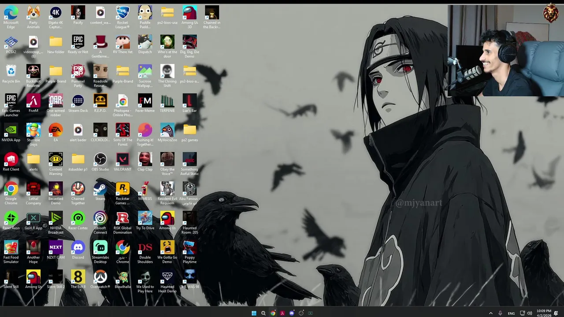The image size is (564, 317).
Task: Select the Chained Together shortcut
Action: point(78,193)
